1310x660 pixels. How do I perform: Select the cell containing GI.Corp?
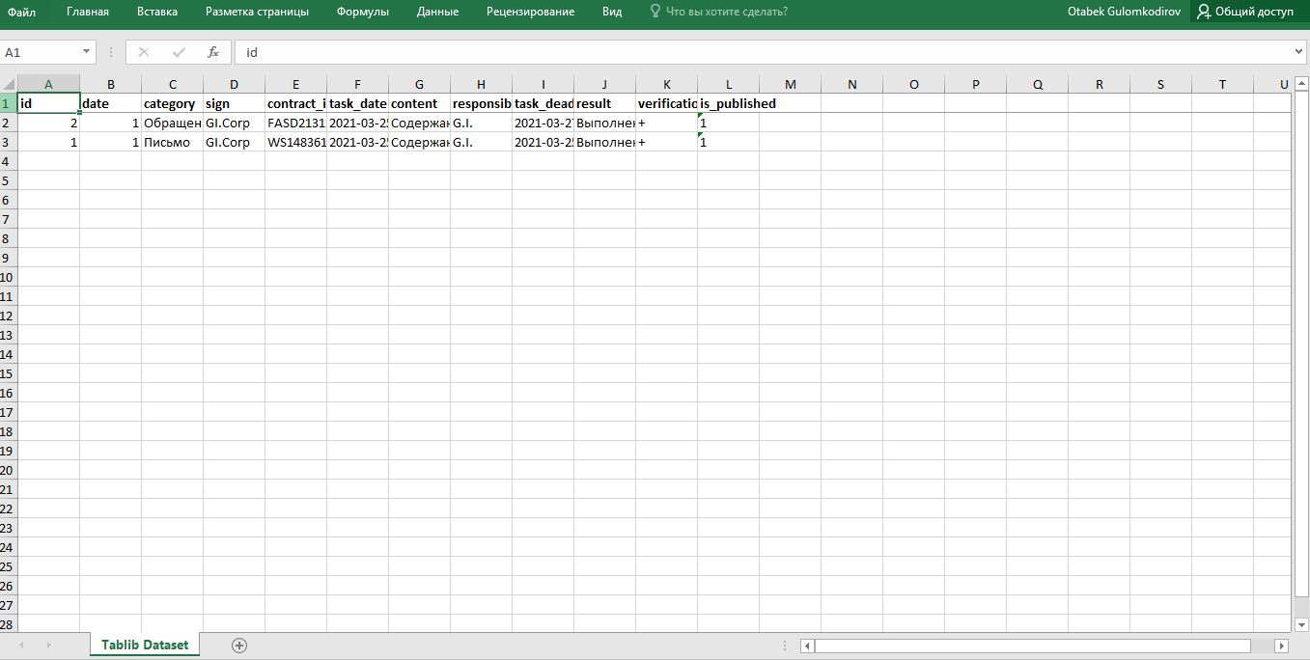pyautogui.click(x=233, y=123)
